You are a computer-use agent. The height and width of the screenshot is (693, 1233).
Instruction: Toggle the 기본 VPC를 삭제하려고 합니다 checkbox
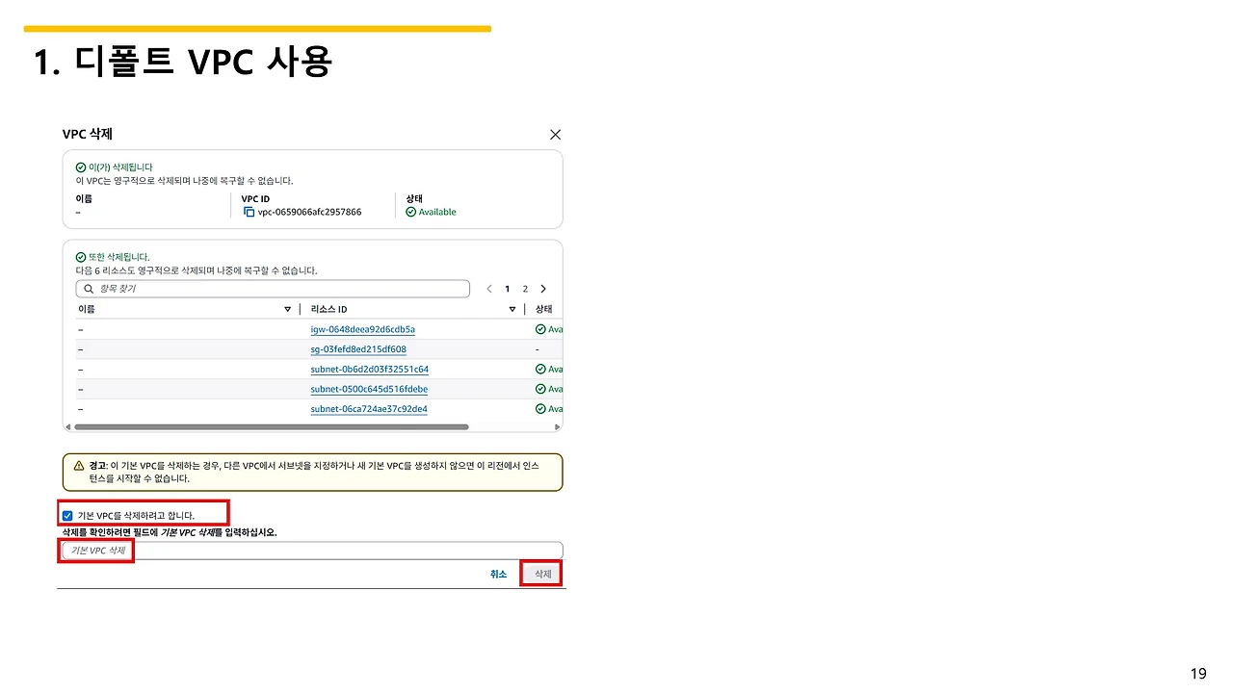[x=67, y=515]
